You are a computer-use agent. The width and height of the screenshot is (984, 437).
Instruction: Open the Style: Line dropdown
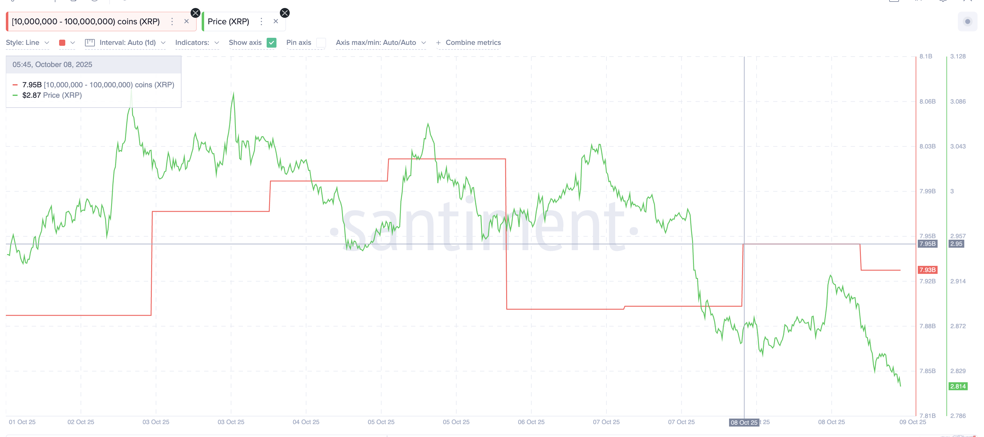pos(27,43)
